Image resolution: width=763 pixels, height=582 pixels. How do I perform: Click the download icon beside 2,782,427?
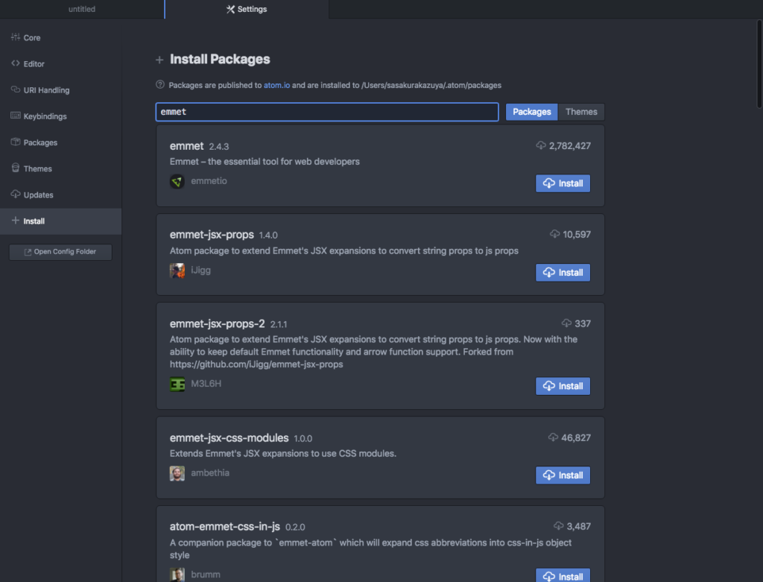tap(541, 145)
